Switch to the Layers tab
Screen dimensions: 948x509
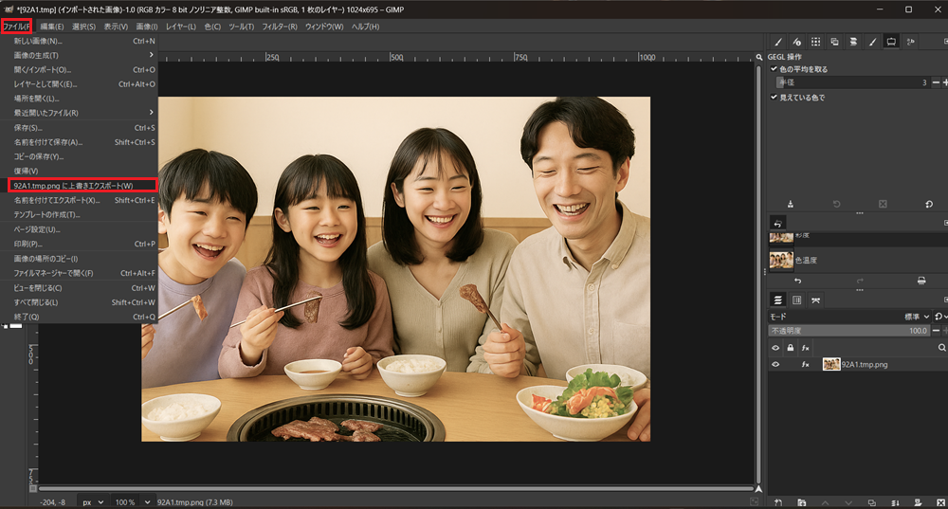tap(777, 300)
